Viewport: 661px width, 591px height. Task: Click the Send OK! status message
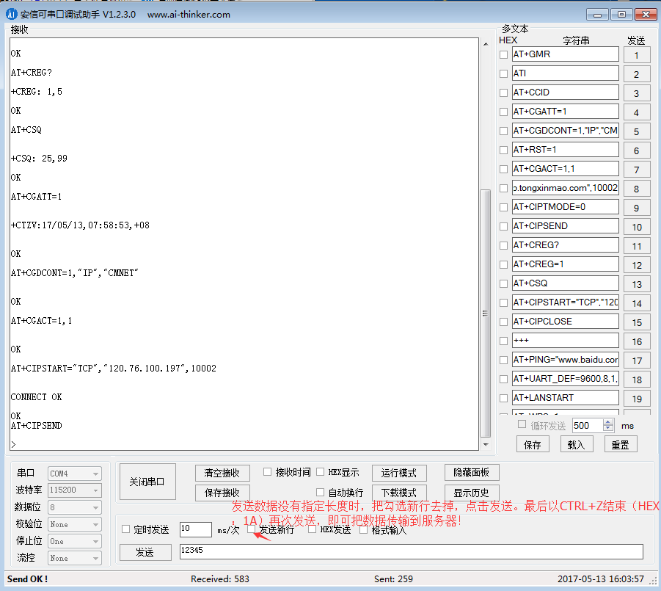(27, 579)
